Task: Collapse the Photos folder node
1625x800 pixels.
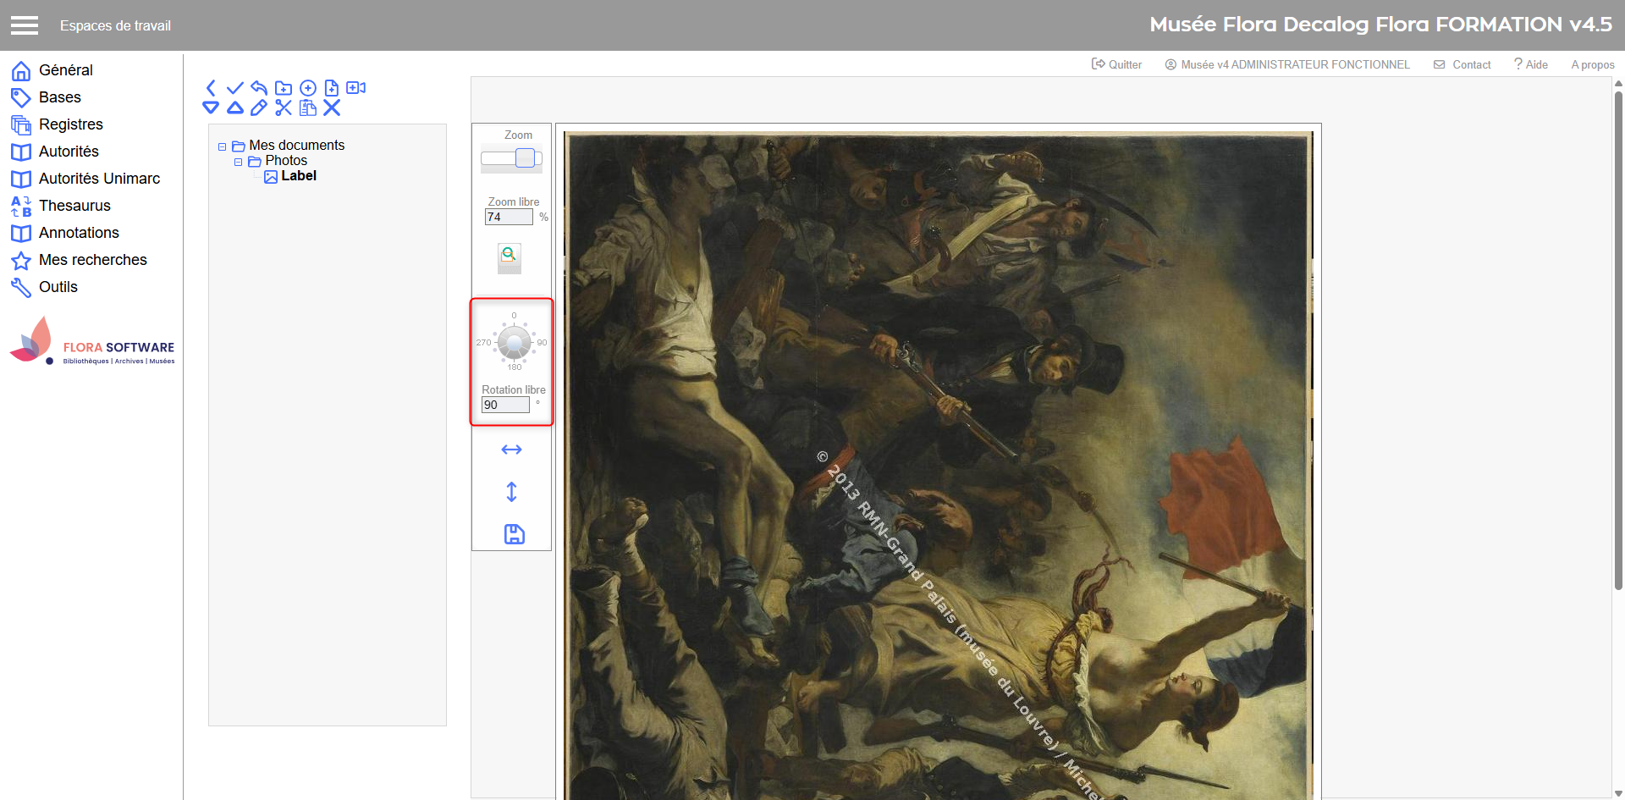Action: (239, 162)
